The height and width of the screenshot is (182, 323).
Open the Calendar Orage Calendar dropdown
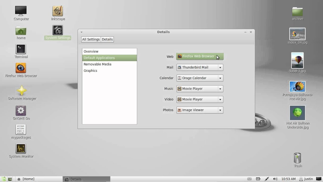coord(200,78)
